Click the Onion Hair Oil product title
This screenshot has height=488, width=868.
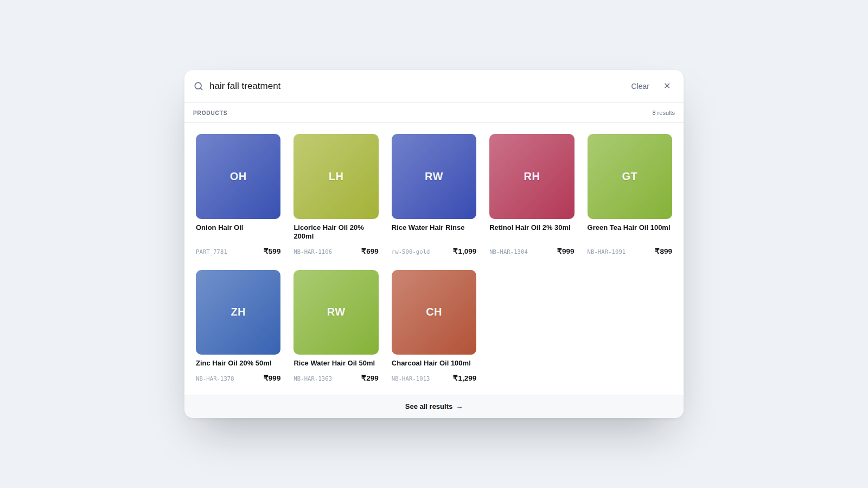coord(220,228)
